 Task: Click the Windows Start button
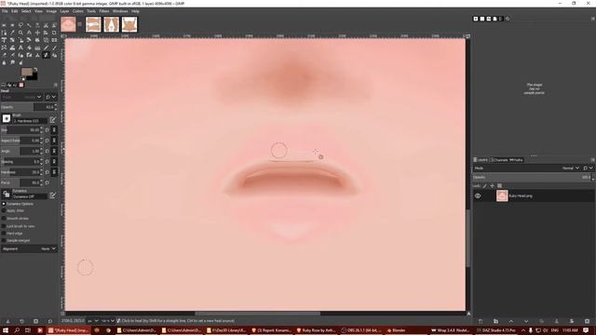[x=6, y=330]
